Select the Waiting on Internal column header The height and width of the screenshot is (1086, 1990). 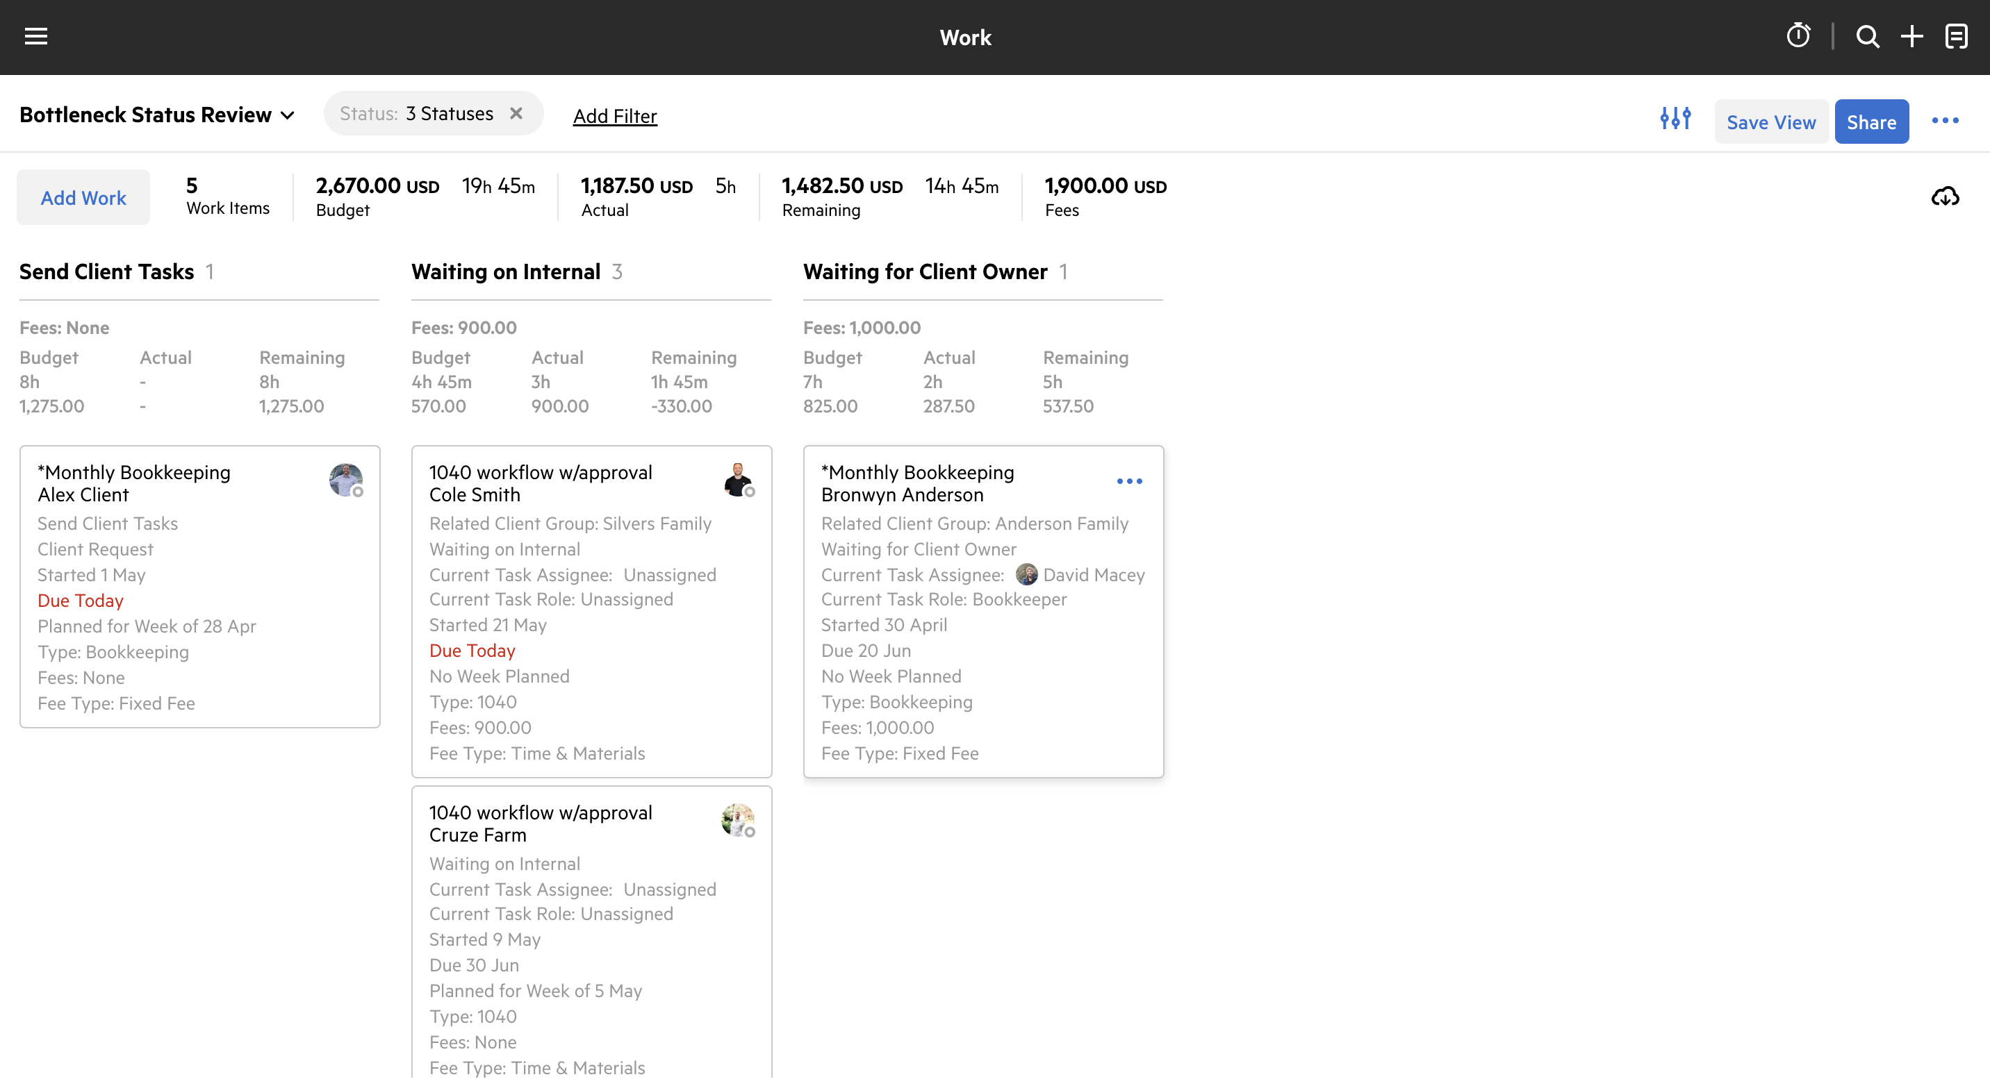coord(505,271)
